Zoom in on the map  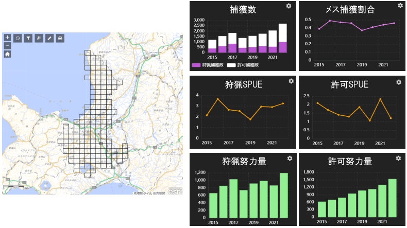click(7, 38)
